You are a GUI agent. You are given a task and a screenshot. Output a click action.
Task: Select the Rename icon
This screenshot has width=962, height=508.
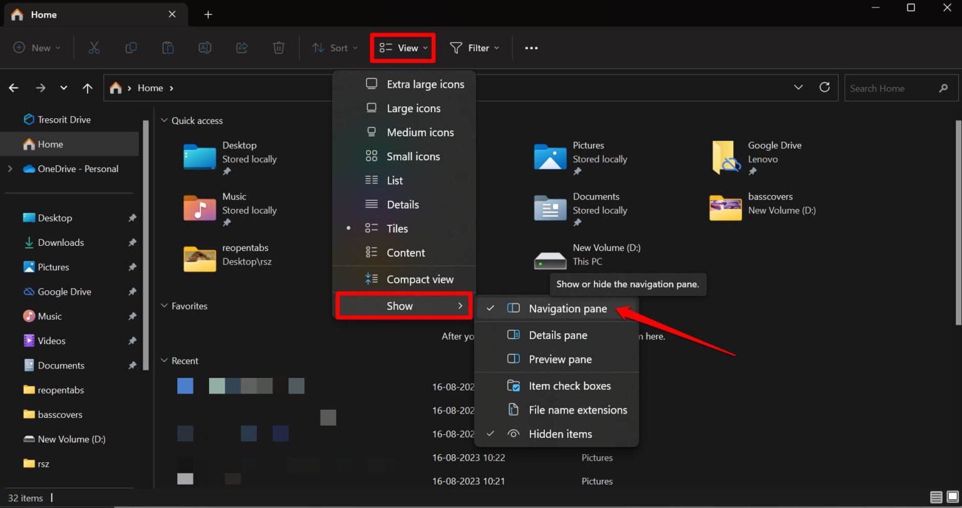[205, 48]
